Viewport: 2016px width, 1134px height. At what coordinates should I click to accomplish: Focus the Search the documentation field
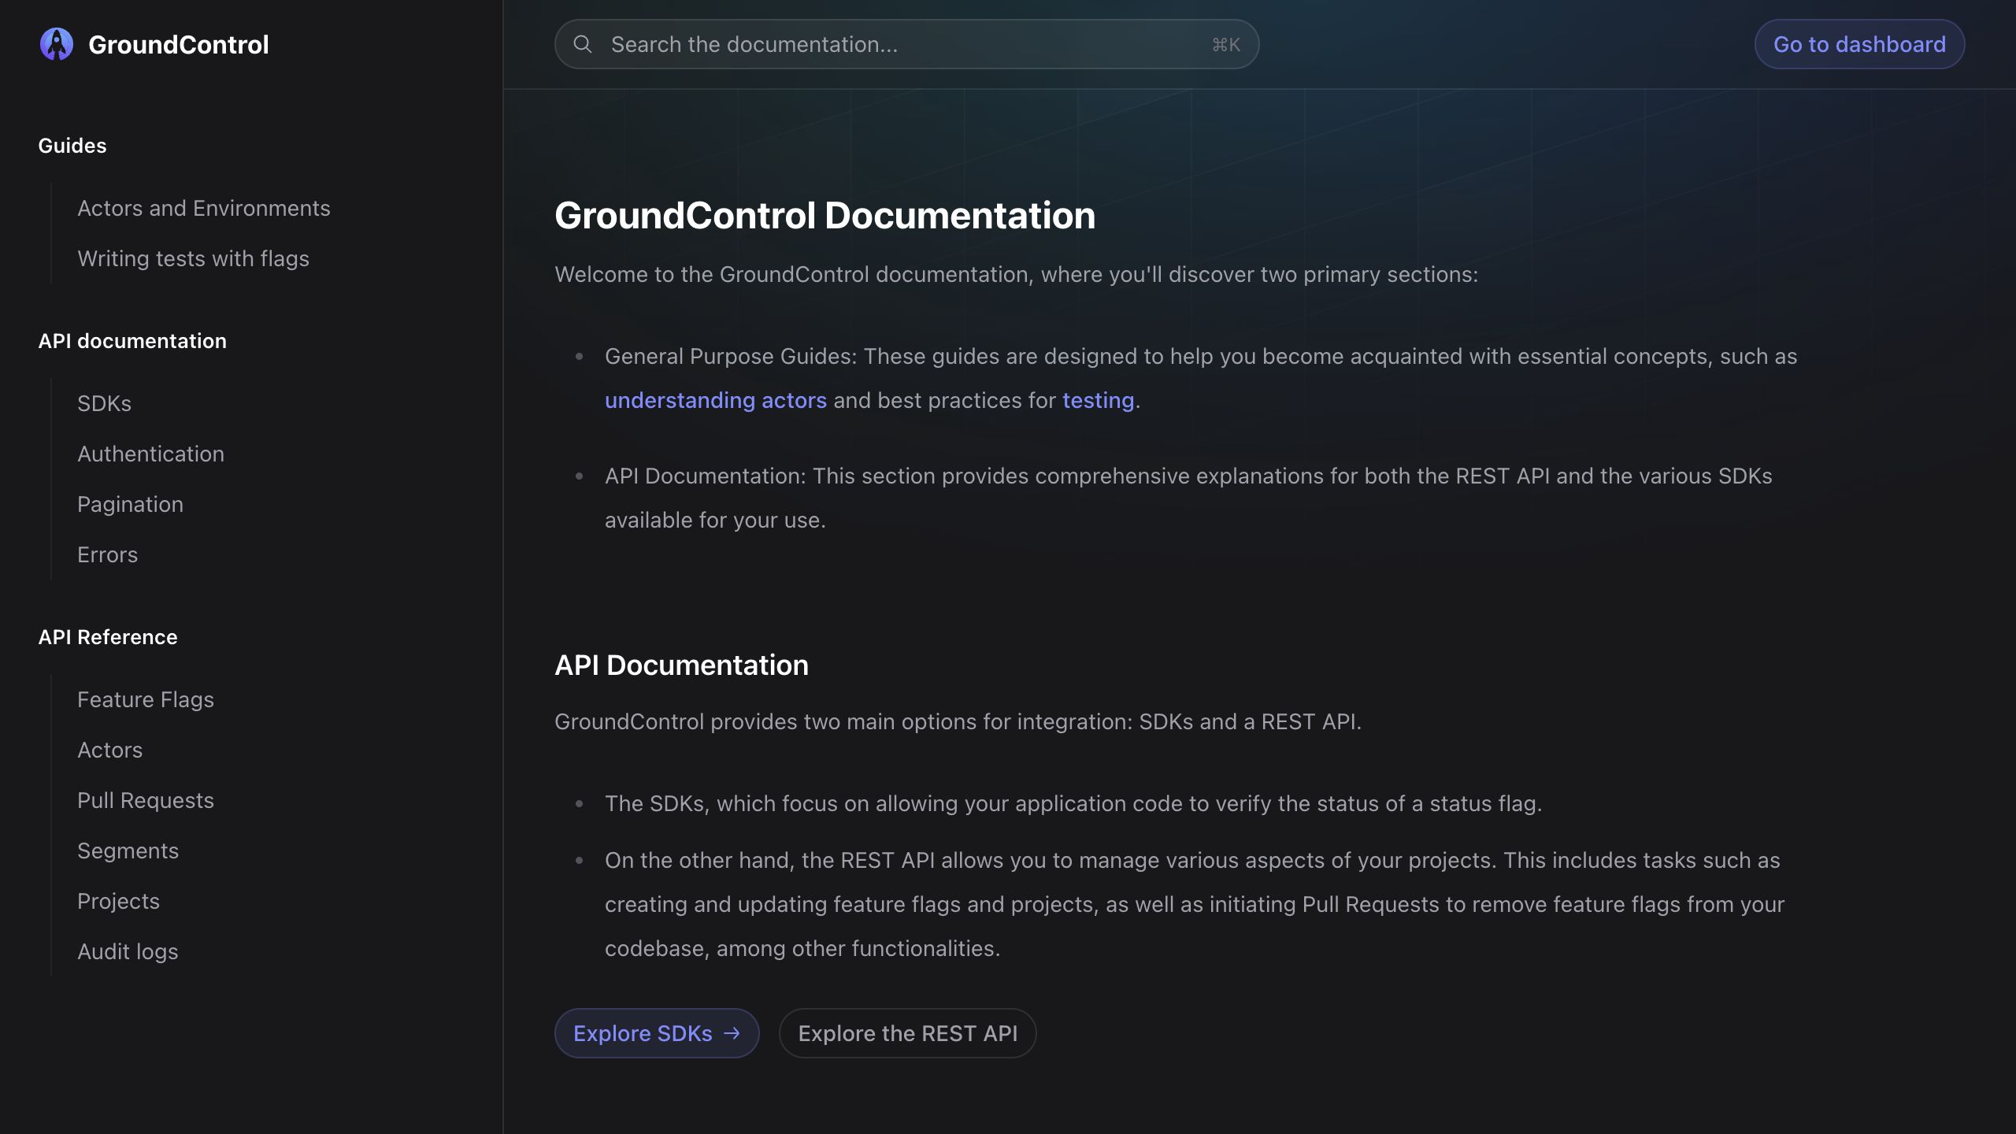coord(906,44)
